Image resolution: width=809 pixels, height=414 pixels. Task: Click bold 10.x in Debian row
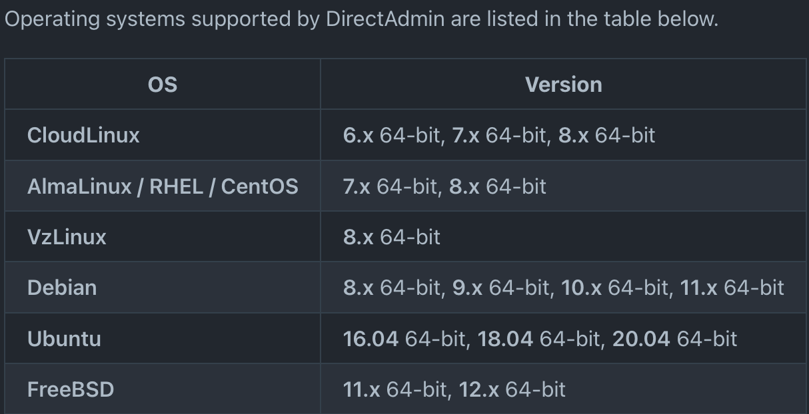581,288
